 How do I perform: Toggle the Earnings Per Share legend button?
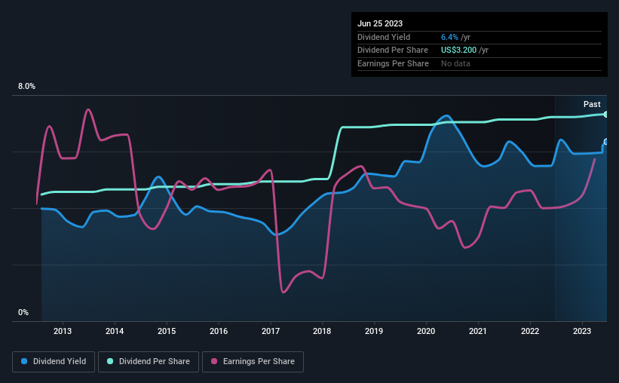(x=253, y=362)
